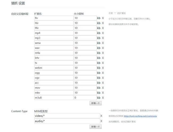
Task: Focus the letv extension name input
Action: click(53, 58)
